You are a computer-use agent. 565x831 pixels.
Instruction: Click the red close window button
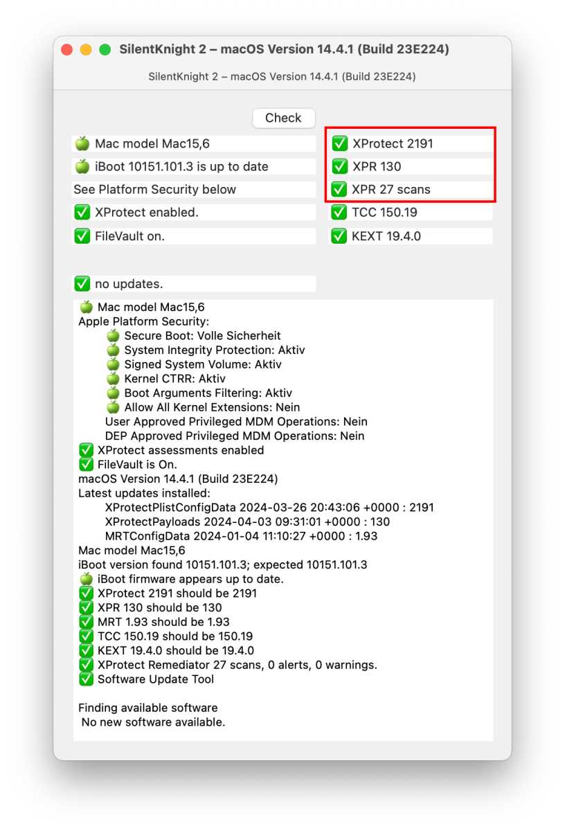(x=67, y=50)
